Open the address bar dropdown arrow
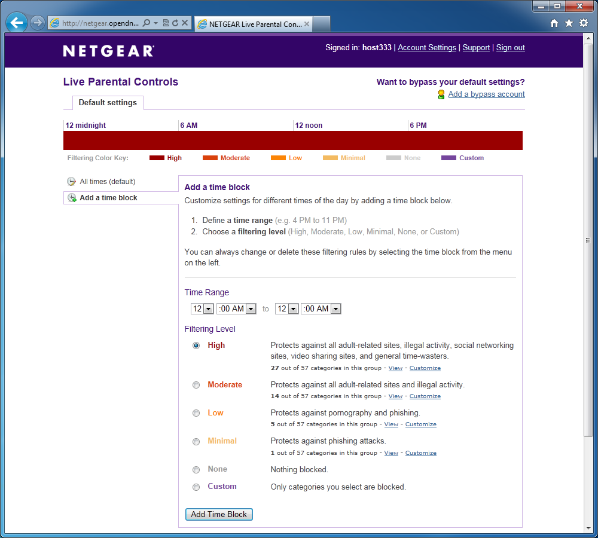The width and height of the screenshot is (598, 538). point(155,23)
